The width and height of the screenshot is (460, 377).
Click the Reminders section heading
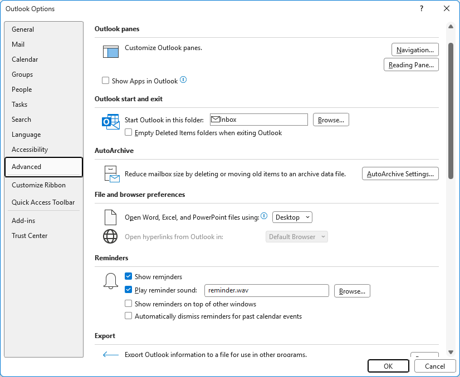111,258
